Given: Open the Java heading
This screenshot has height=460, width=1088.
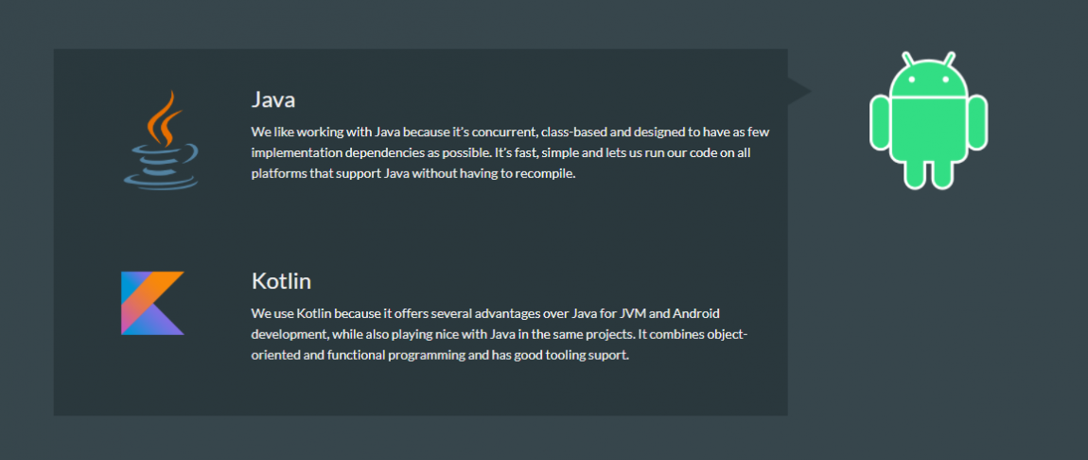Looking at the screenshot, I should 273,100.
